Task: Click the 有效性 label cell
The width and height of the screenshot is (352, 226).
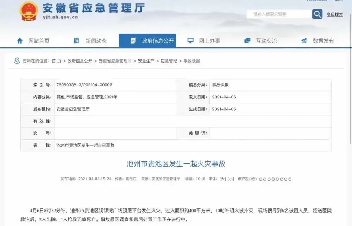Action: [x=38, y=121]
